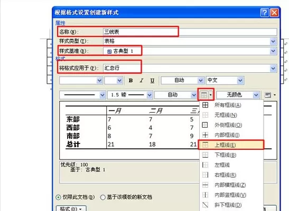Select 基于该模板的新文档 radio button
This screenshot has height=211, width=289.
pos(102,197)
